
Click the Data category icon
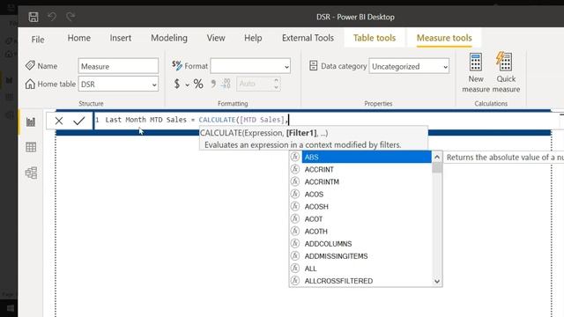(314, 66)
